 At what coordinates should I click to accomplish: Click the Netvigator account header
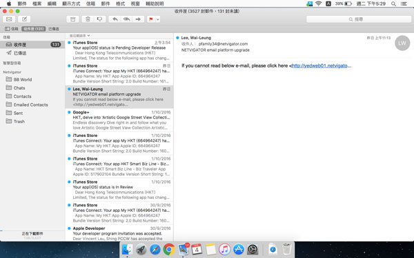click(x=12, y=72)
